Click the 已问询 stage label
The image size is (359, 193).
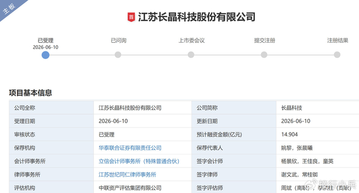coord(118,40)
